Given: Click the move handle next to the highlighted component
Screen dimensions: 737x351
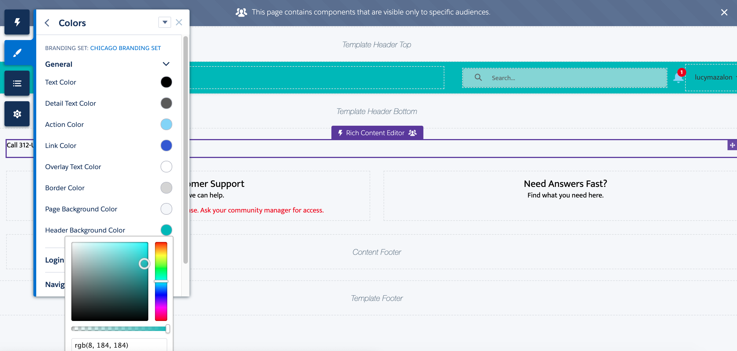Looking at the screenshot, I should point(732,145).
